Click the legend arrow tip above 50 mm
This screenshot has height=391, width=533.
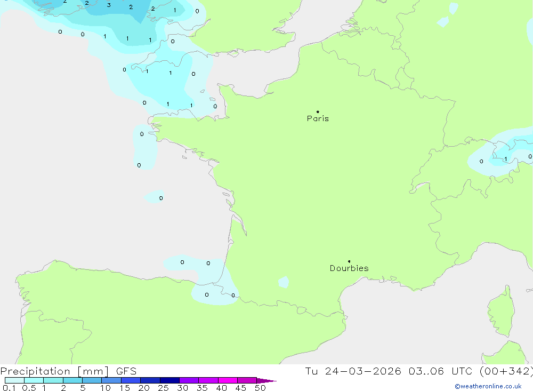coord(266,380)
